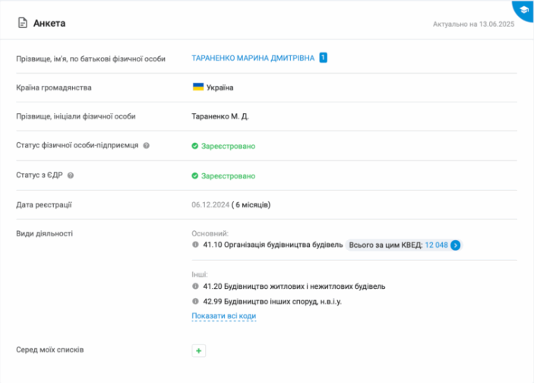Click green check icon for ФОП status
Image resolution: width=534 pixels, height=383 pixels.
coord(194,146)
